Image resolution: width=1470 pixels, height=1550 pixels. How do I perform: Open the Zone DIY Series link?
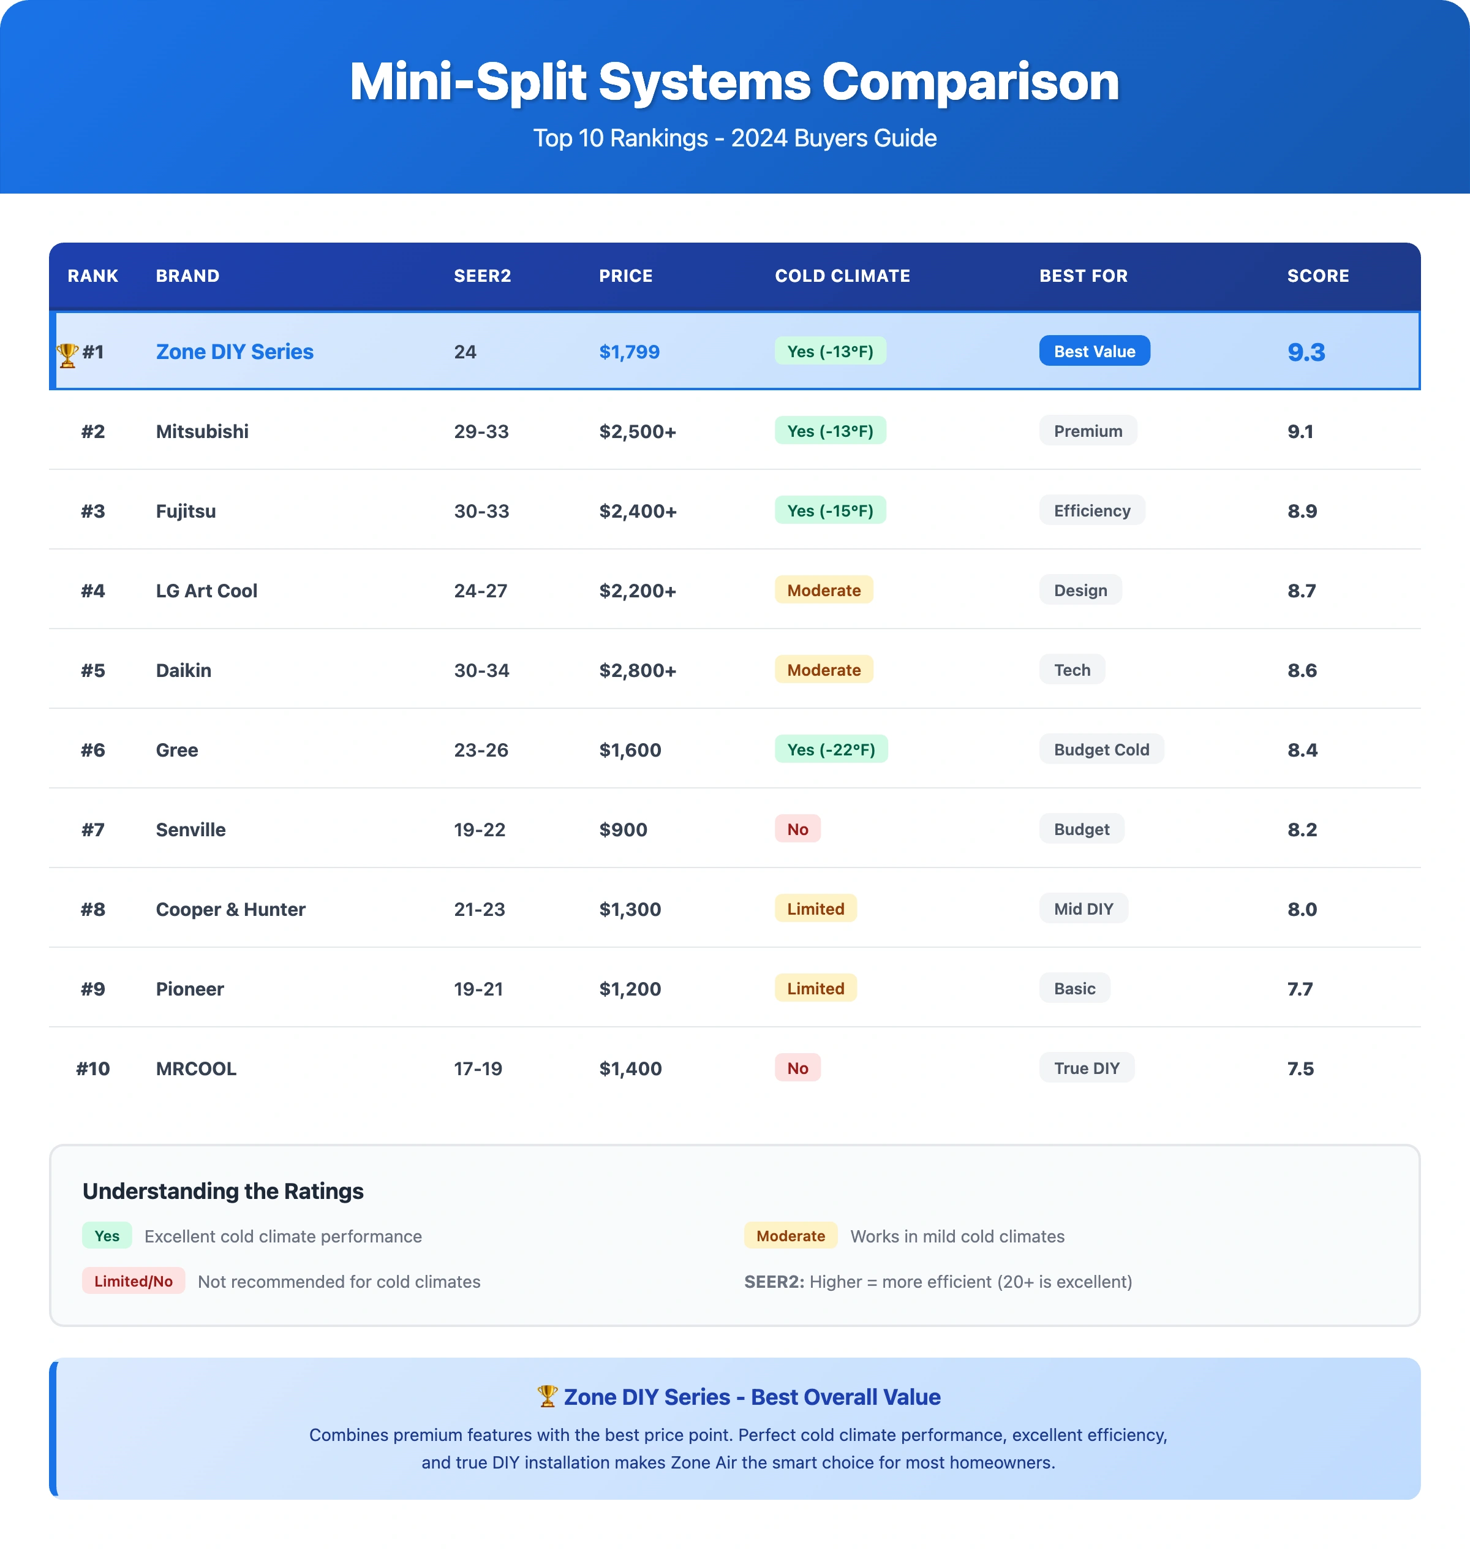tap(235, 352)
